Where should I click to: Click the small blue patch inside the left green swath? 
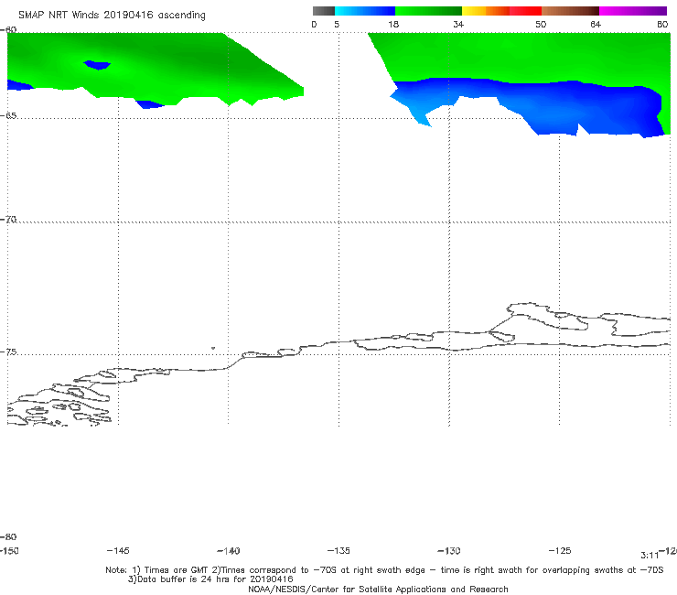click(x=97, y=65)
